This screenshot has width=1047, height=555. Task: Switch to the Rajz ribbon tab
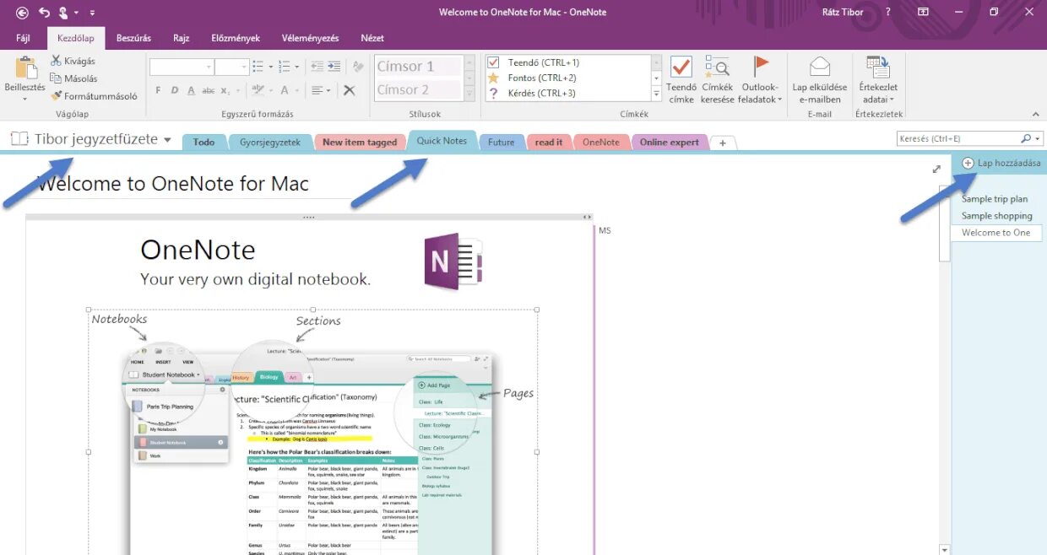(181, 38)
